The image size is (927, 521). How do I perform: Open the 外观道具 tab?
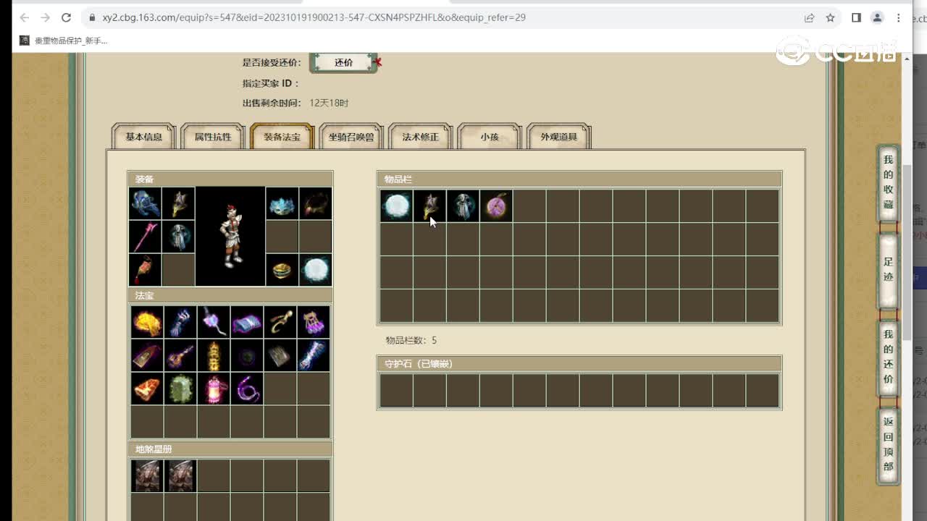coord(559,137)
